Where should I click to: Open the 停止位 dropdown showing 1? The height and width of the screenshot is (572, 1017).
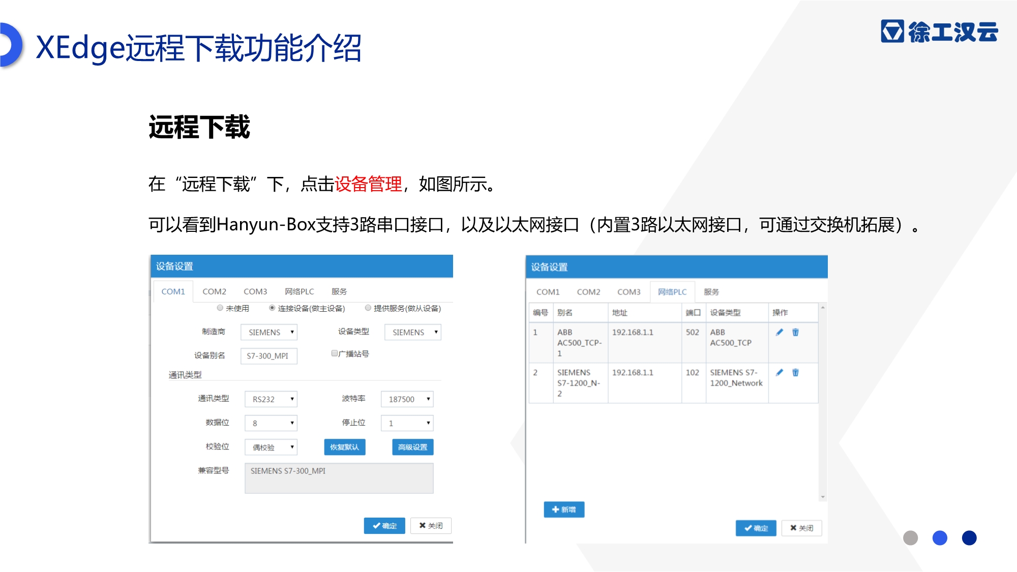coord(407,423)
